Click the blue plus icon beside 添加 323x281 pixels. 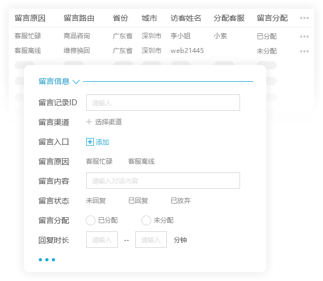pyautogui.click(x=90, y=142)
